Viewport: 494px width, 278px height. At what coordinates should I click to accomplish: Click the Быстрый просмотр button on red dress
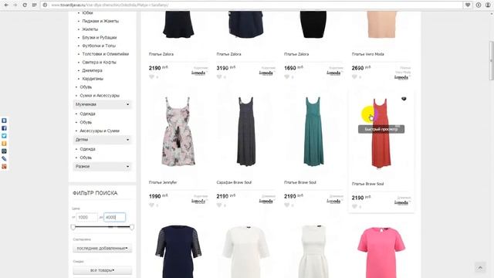coord(381,129)
